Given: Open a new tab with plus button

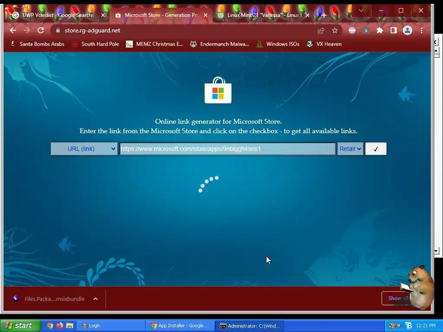Looking at the screenshot, I should click(x=324, y=15).
